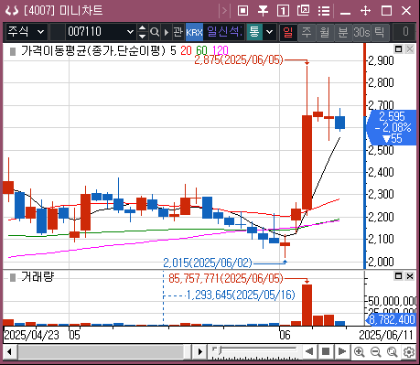This screenshot has height=365, width=420.
Task: Click the high label 2,875(2025/06/05)
Action: [x=239, y=59]
